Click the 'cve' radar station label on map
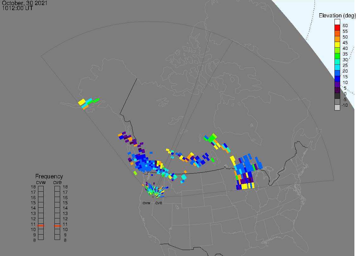Screen dimensions: 356x256 (x=159, y=203)
